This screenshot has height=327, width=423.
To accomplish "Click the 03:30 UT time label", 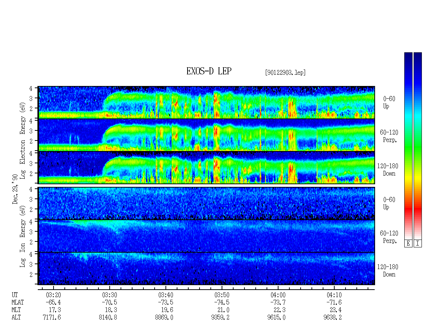I will 110,295.
